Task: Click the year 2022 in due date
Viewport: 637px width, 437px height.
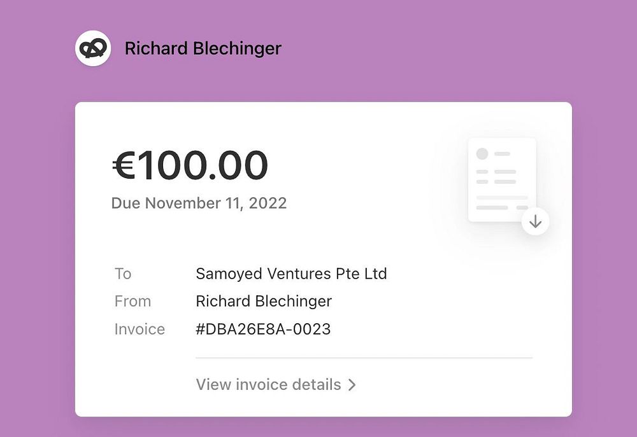Action: click(x=268, y=204)
